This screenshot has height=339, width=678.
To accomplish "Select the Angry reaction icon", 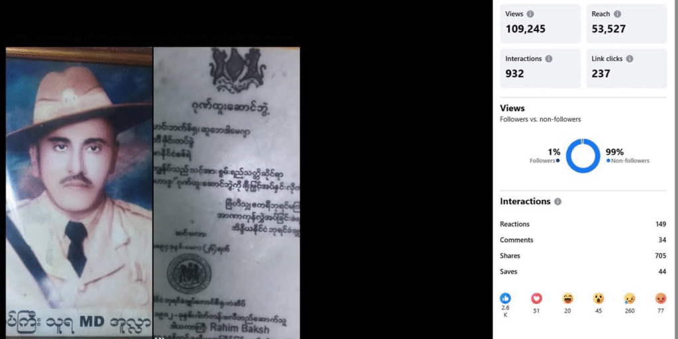I will [661, 299].
